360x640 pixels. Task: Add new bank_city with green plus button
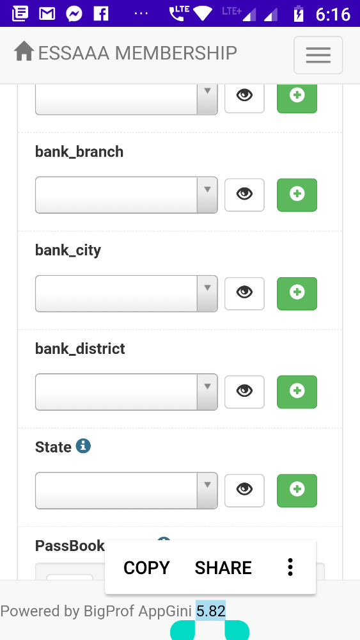(x=297, y=293)
